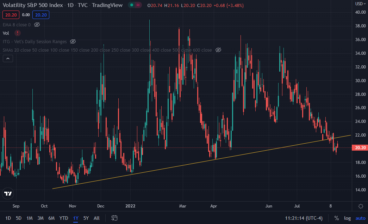The height and width of the screenshot is (224, 368).
Task: Click the 14.00 price axis label
Action: click(361, 190)
